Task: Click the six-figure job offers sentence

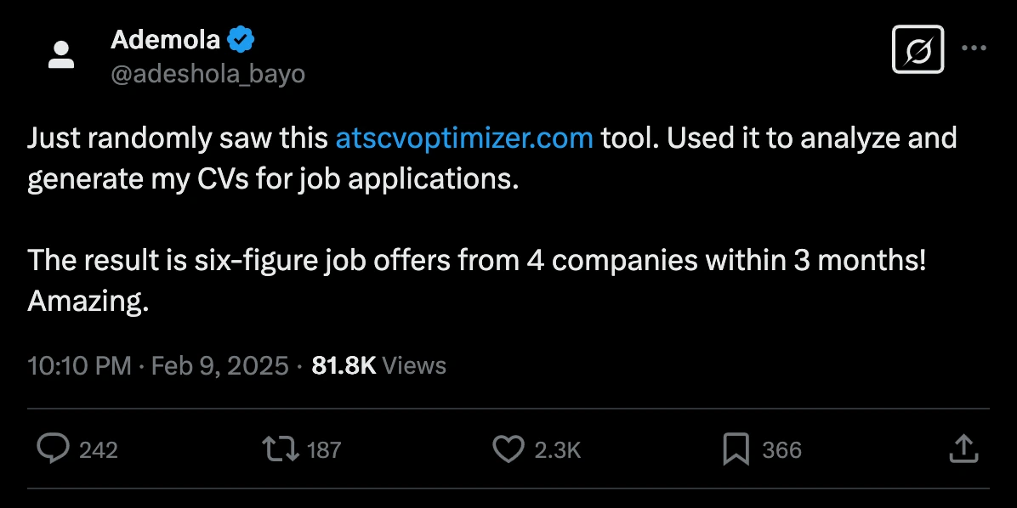Action: point(476,261)
